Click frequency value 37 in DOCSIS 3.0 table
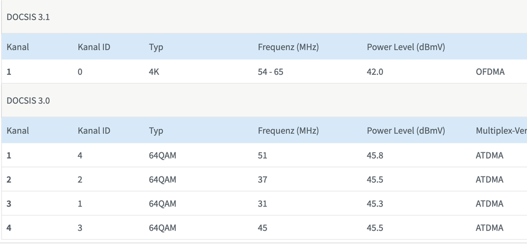The image size is (527, 245). [x=262, y=180]
